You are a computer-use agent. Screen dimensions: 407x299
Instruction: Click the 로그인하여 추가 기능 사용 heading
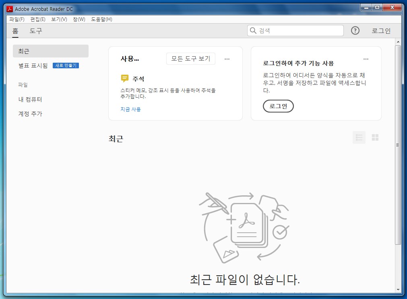[298, 63]
